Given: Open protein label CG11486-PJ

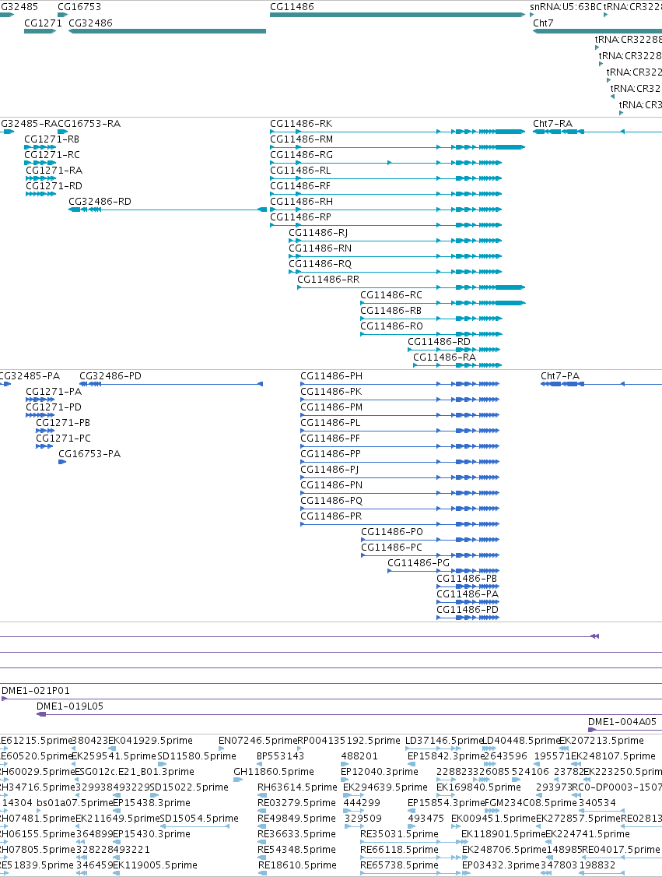Looking at the screenshot, I should coord(330,470).
